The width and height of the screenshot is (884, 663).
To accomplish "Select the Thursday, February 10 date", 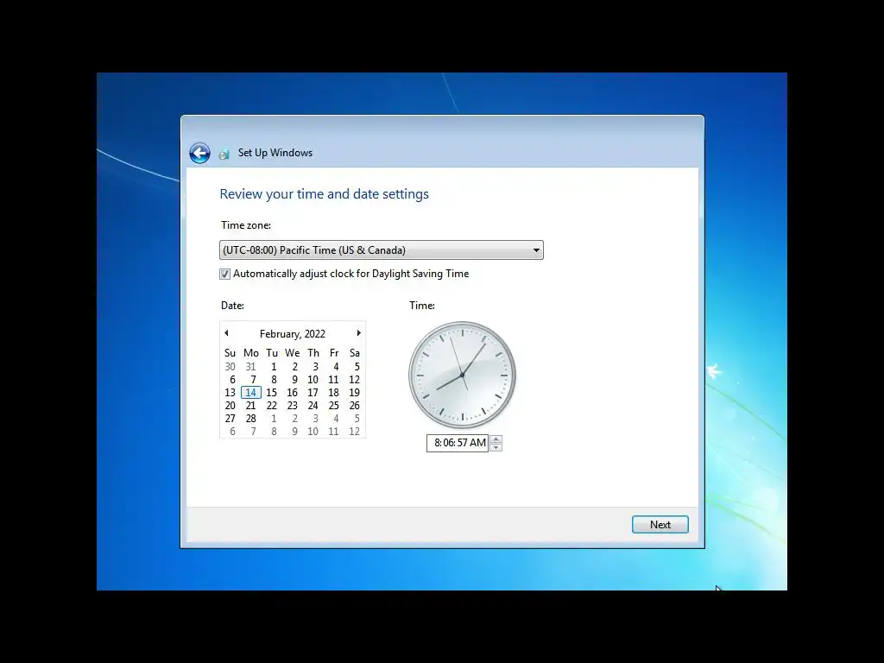I will point(313,380).
